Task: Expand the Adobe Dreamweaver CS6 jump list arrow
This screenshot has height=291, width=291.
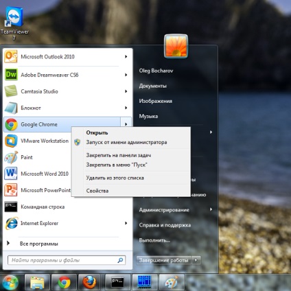Action: click(x=126, y=75)
